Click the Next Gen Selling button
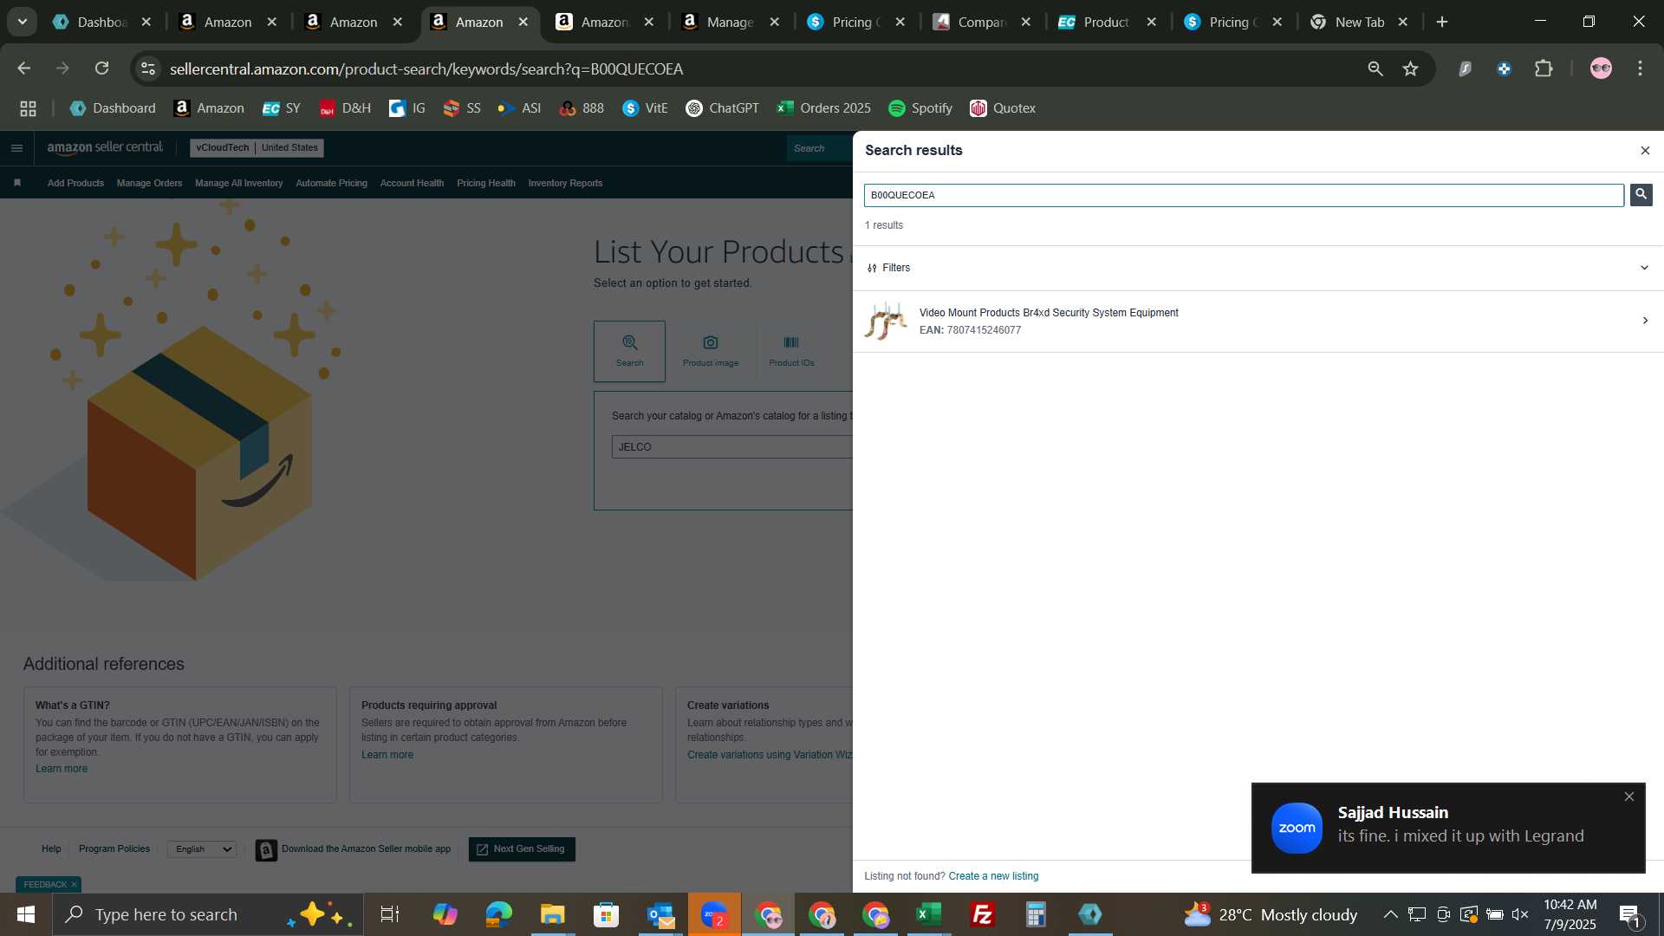Image resolution: width=1664 pixels, height=936 pixels. tap(522, 849)
